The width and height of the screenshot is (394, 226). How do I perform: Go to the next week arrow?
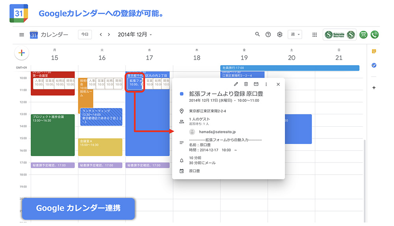[109, 34]
